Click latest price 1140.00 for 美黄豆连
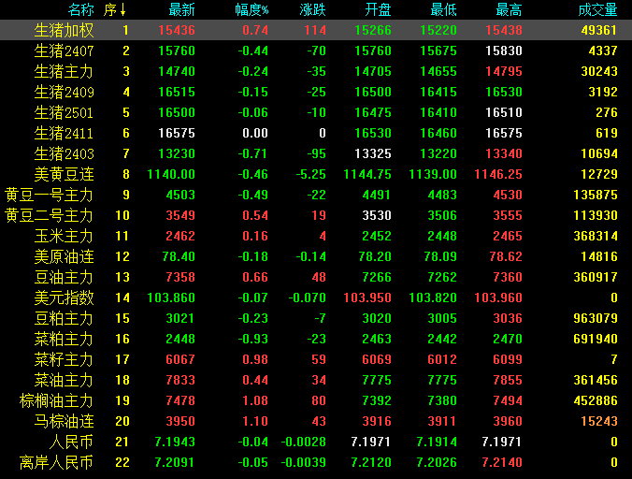The image size is (632, 479). [x=171, y=174]
